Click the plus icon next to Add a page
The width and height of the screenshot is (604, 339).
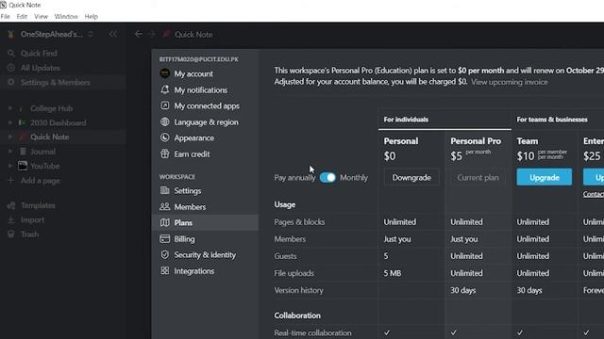(10, 180)
